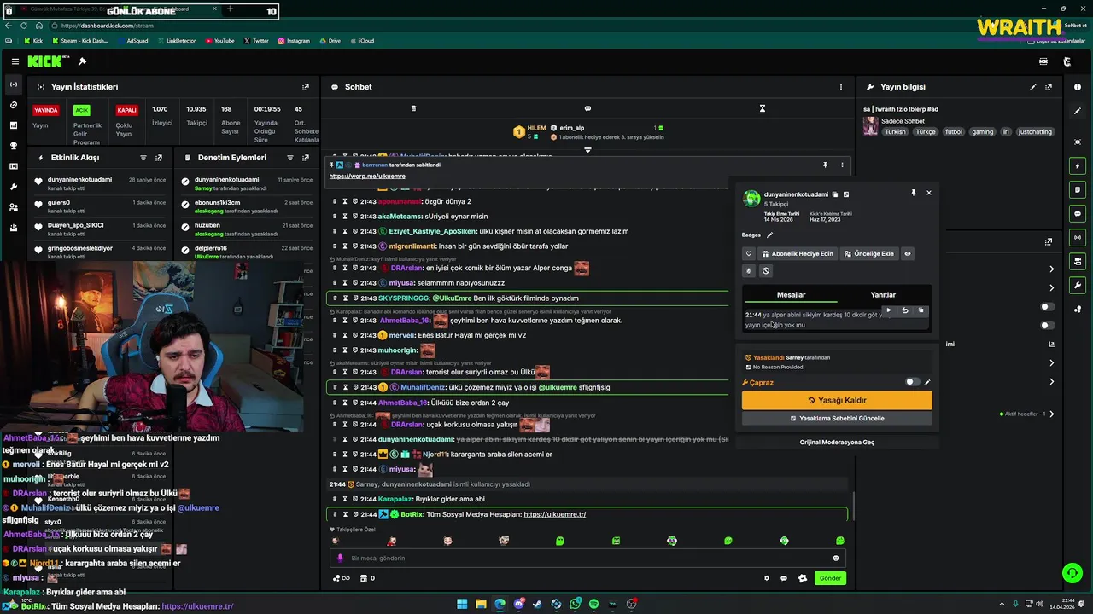Open the link icon in the left sidebar
The width and height of the screenshot is (1093, 614).
pyautogui.click(x=13, y=105)
